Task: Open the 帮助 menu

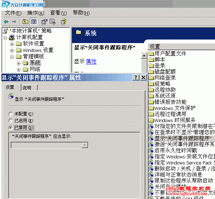Action: pos(81,13)
